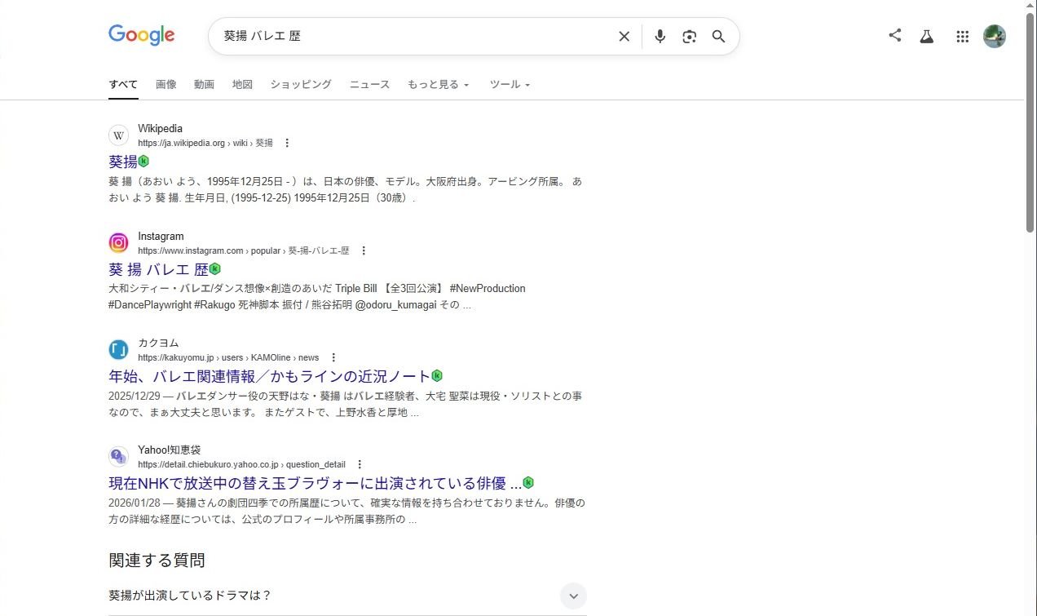Start voice search with microphone icon

tap(660, 37)
